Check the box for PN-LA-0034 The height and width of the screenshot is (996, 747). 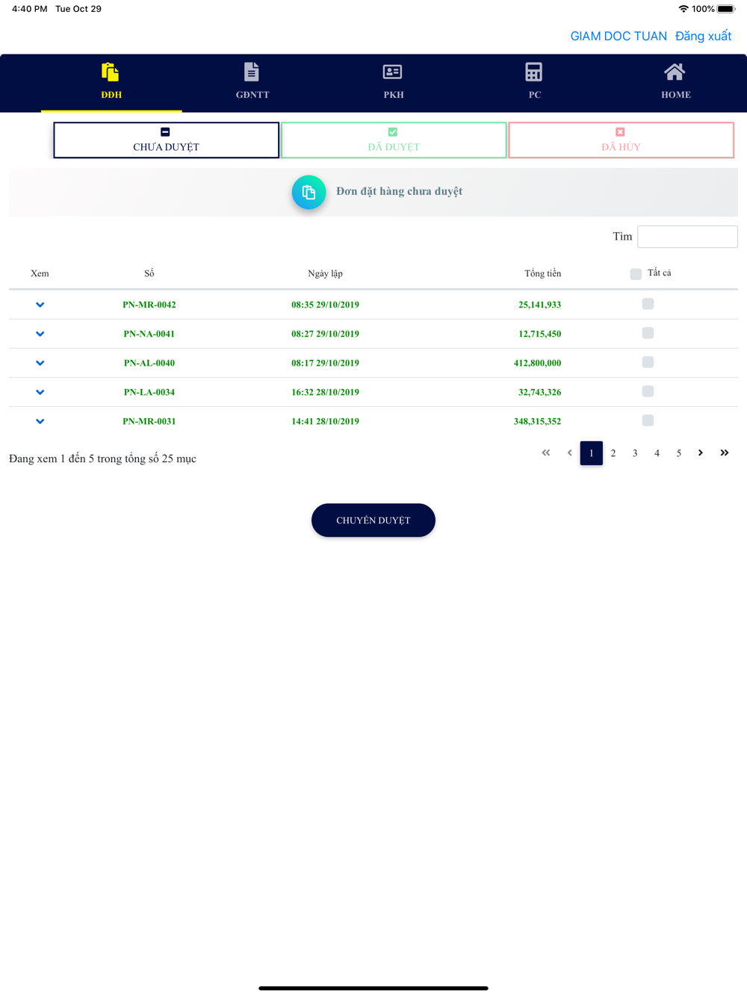pyautogui.click(x=648, y=391)
